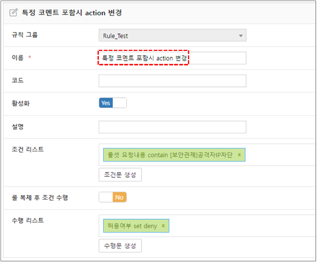Toggle the 활성화 Yes switch
The width and height of the screenshot is (317, 262).
pyautogui.click(x=113, y=103)
